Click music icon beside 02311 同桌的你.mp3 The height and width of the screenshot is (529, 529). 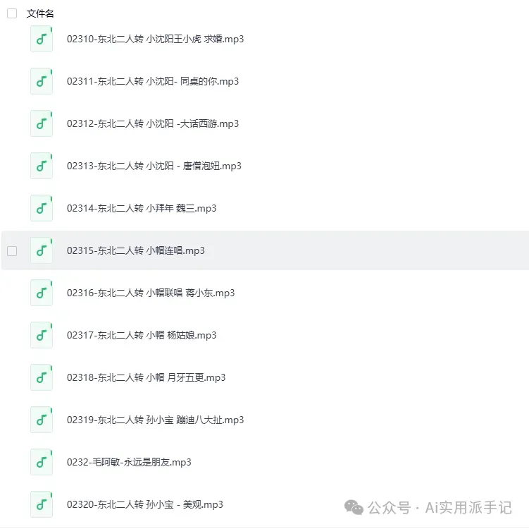pyautogui.click(x=42, y=81)
